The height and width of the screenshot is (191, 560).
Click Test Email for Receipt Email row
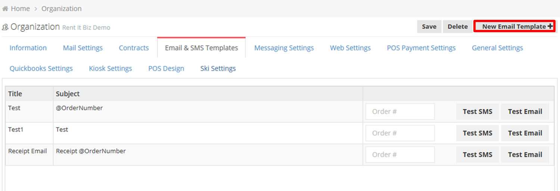pyautogui.click(x=525, y=154)
